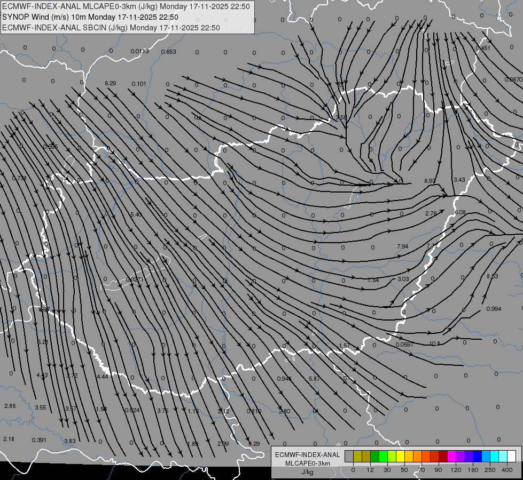Click the olive-yellow legend swatch above 0
523x480 pixels.
tap(357, 457)
